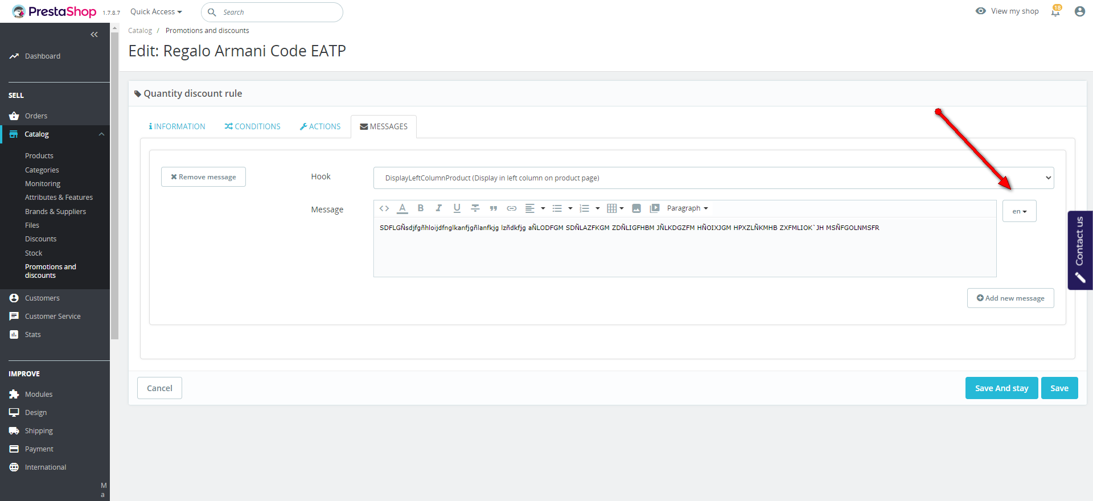
Task: Open Stock under Catalog
Action: point(34,253)
